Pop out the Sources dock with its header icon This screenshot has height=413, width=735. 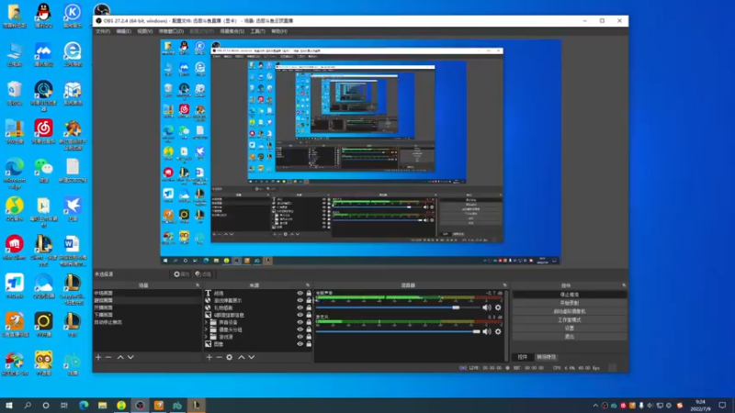308,285
